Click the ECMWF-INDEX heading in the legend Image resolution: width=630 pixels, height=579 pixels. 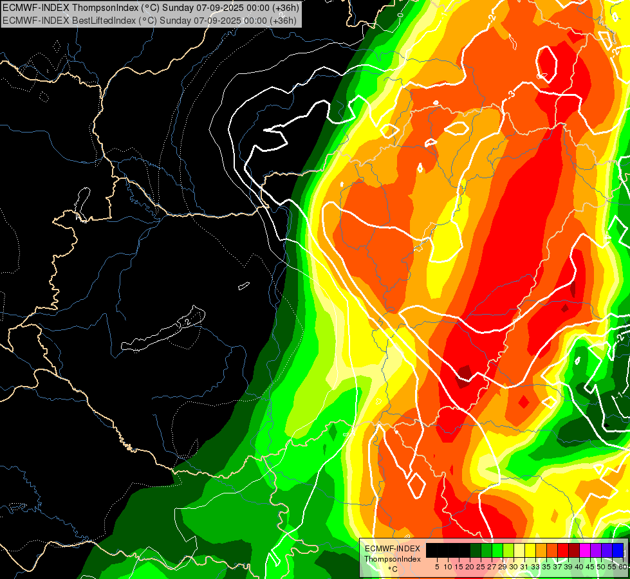(x=393, y=549)
